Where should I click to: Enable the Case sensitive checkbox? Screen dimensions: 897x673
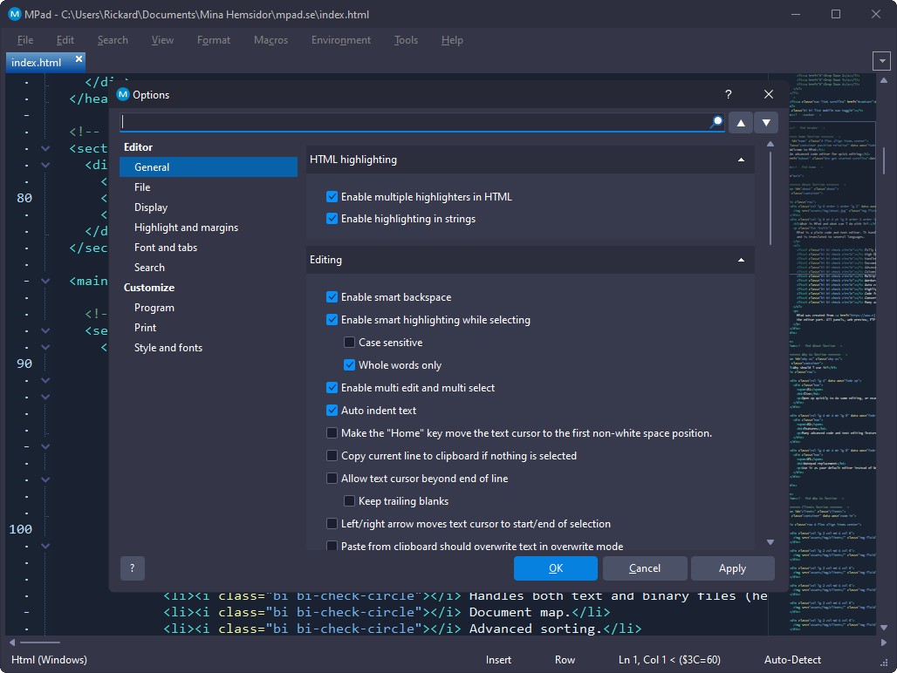pos(349,343)
